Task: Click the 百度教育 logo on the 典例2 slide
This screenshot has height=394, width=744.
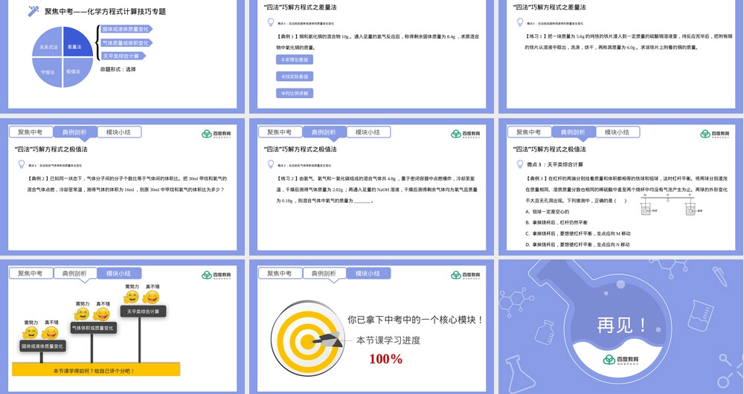Action: click(217, 134)
